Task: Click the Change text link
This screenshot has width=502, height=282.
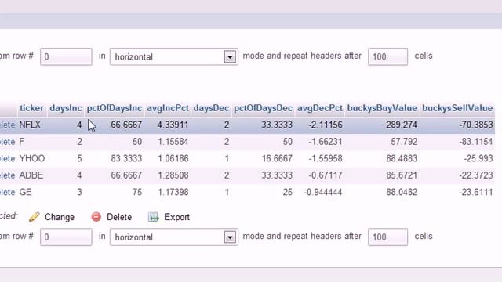Action: 60,217
